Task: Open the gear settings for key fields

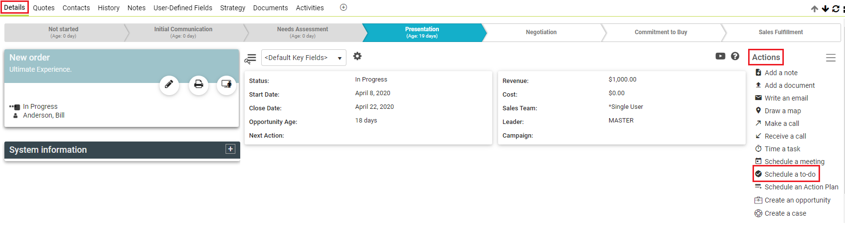Action: (x=358, y=56)
